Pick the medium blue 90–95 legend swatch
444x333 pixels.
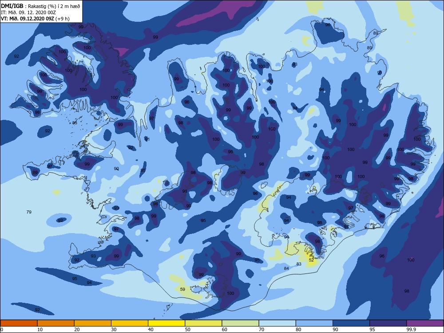(x=351, y=323)
